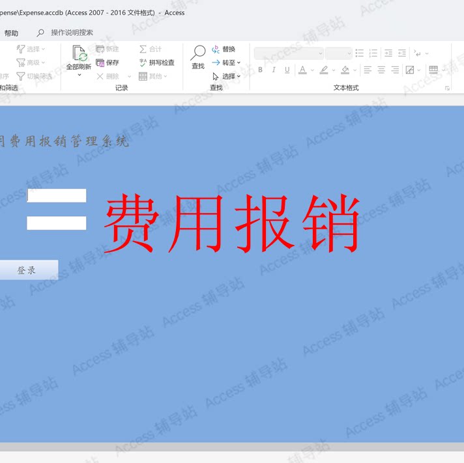Run 拼写检查 spell check
The height and width of the screenshot is (463, 464).
pyautogui.click(x=157, y=63)
